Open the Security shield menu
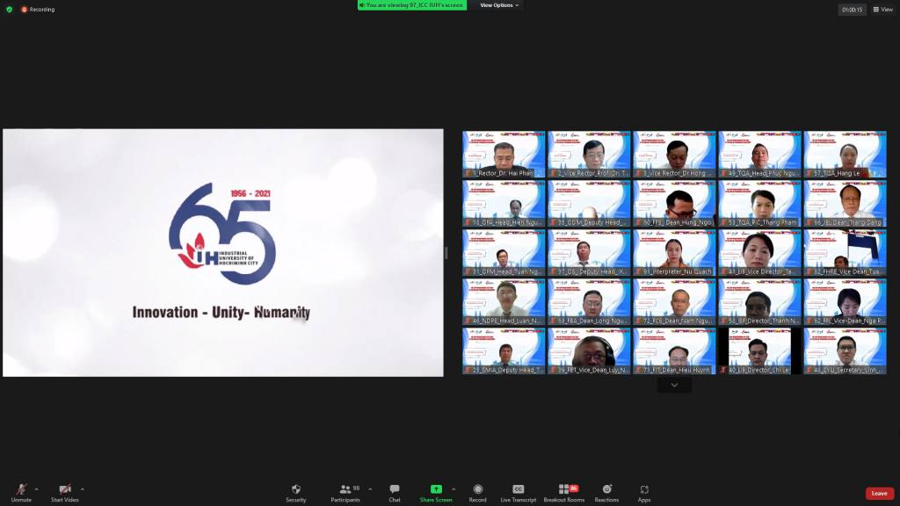 (x=295, y=493)
